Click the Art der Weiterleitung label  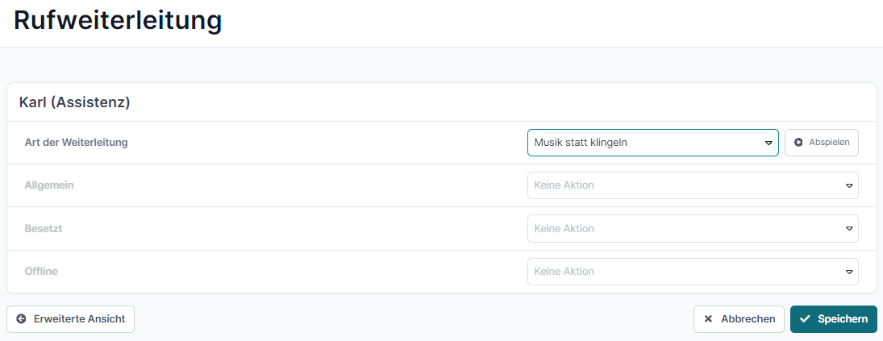tap(76, 143)
